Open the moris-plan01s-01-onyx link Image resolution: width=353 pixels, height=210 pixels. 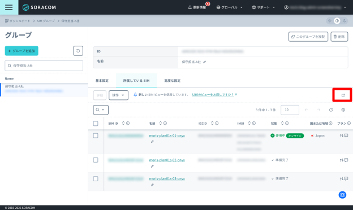click(x=167, y=135)
